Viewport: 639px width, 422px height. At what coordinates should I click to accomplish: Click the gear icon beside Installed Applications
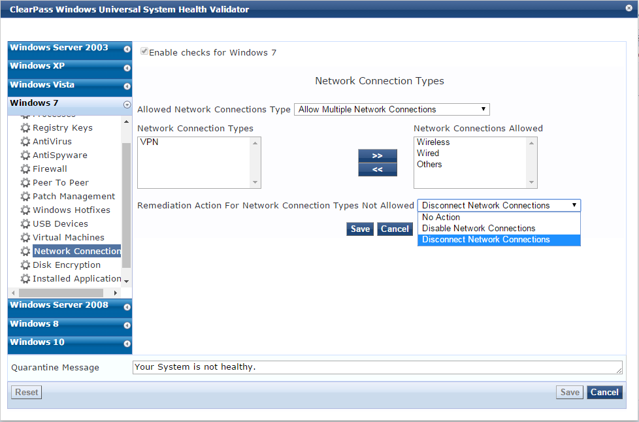click(x=25, y=279)
